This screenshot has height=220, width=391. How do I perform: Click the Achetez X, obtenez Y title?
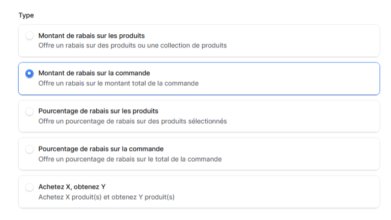pos(72,186)
